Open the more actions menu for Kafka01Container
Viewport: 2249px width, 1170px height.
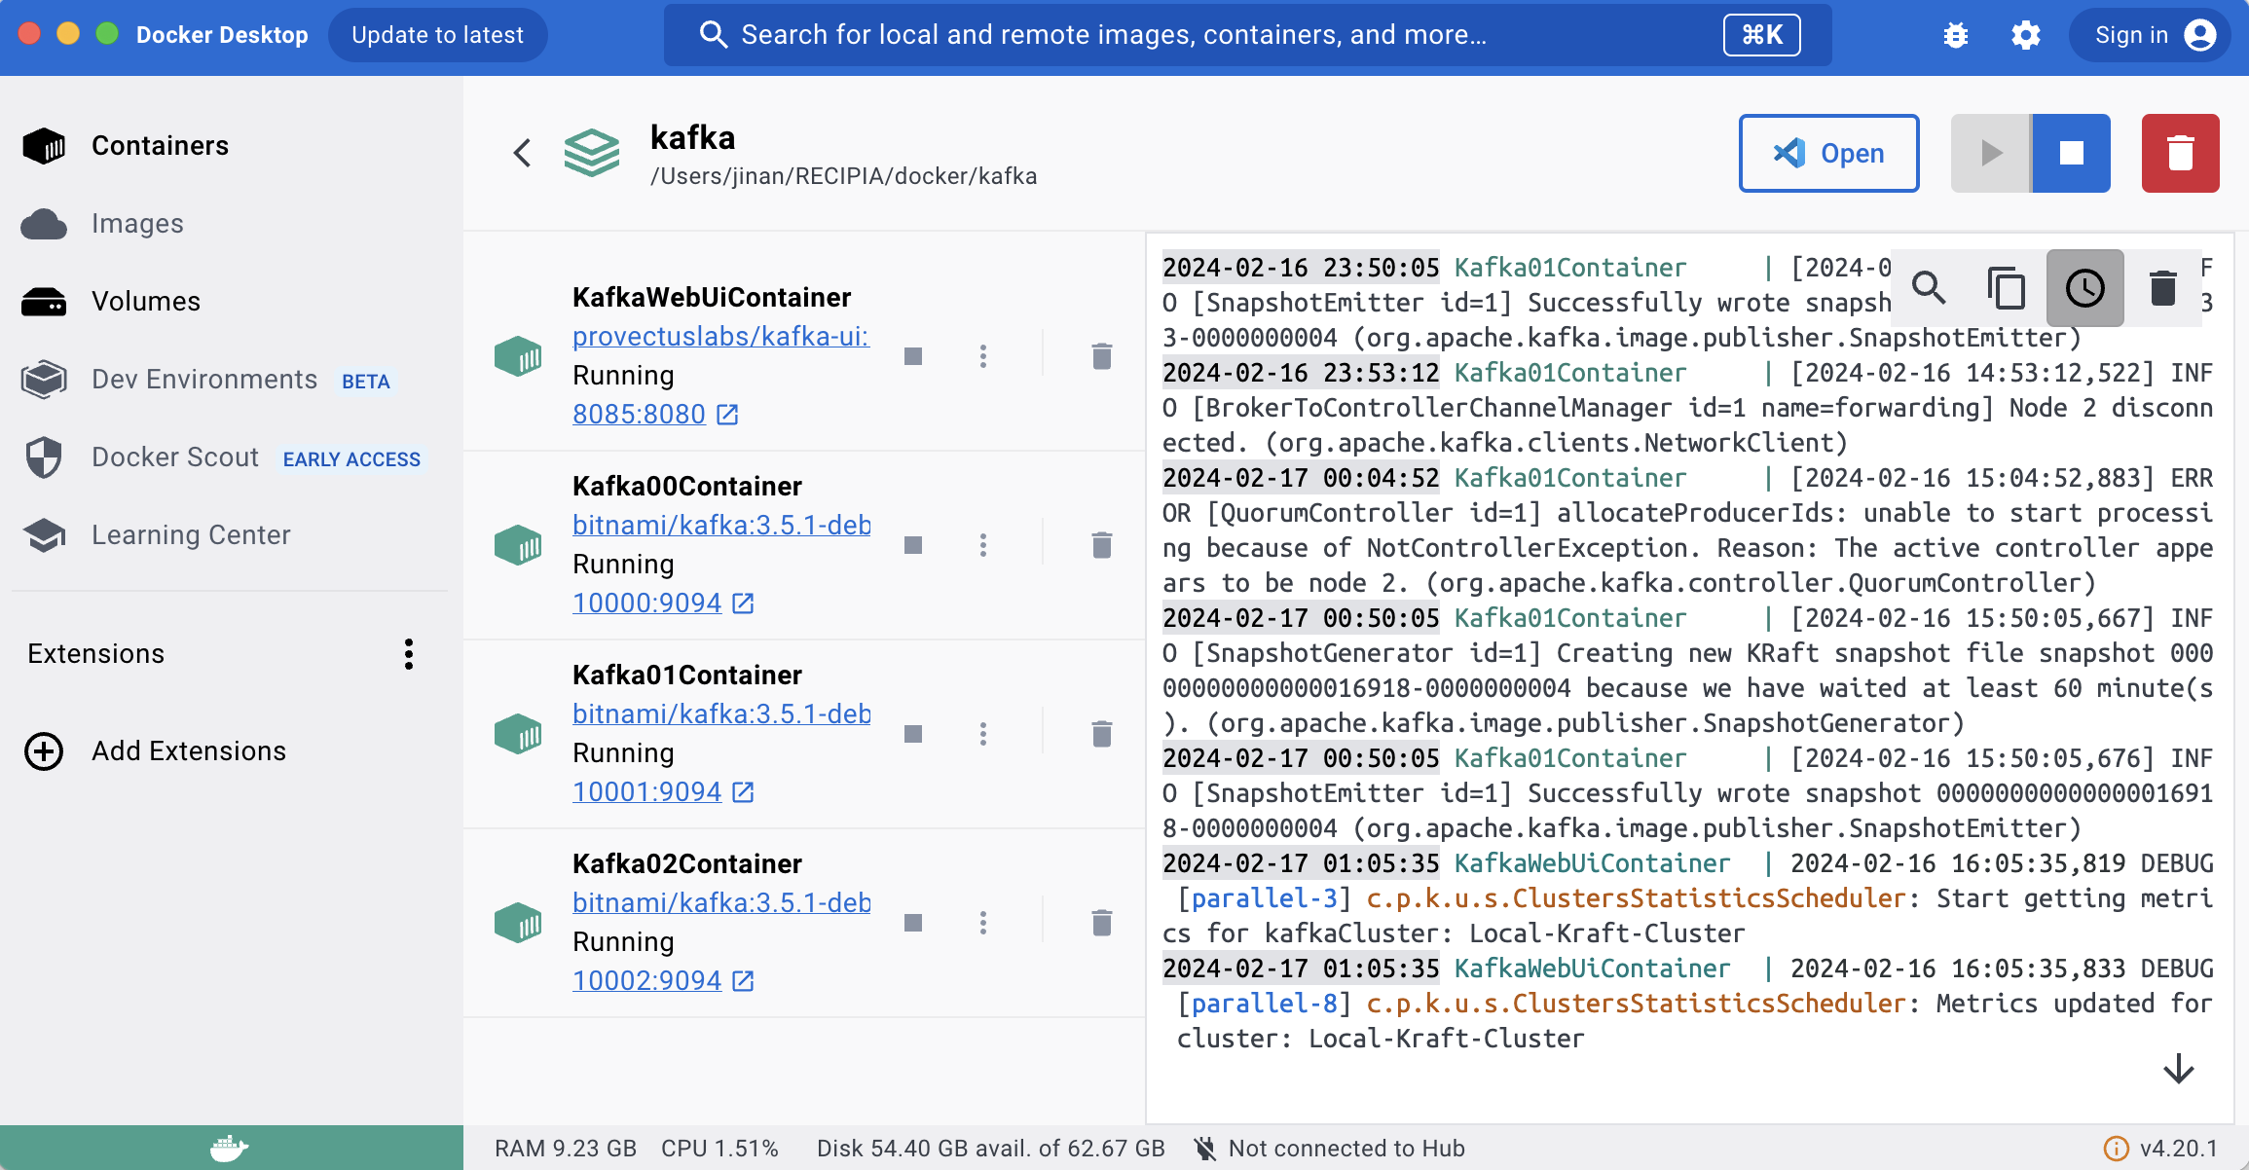[983, 734]
